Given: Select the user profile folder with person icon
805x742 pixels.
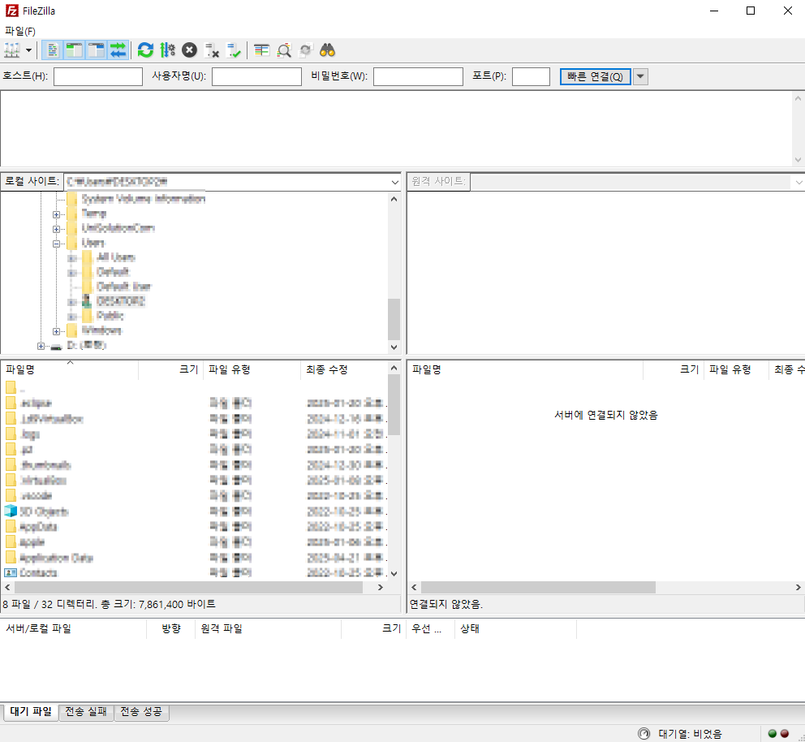Looking at the screenshot, I should coord(121,301).
